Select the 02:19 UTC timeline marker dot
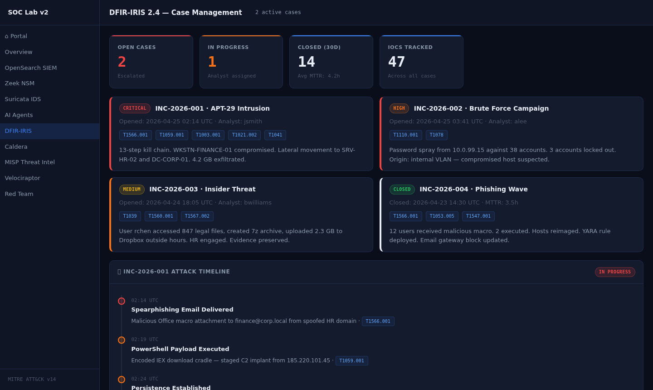The width and height of the screenshot is (653, 390). (x=122, y=340)
